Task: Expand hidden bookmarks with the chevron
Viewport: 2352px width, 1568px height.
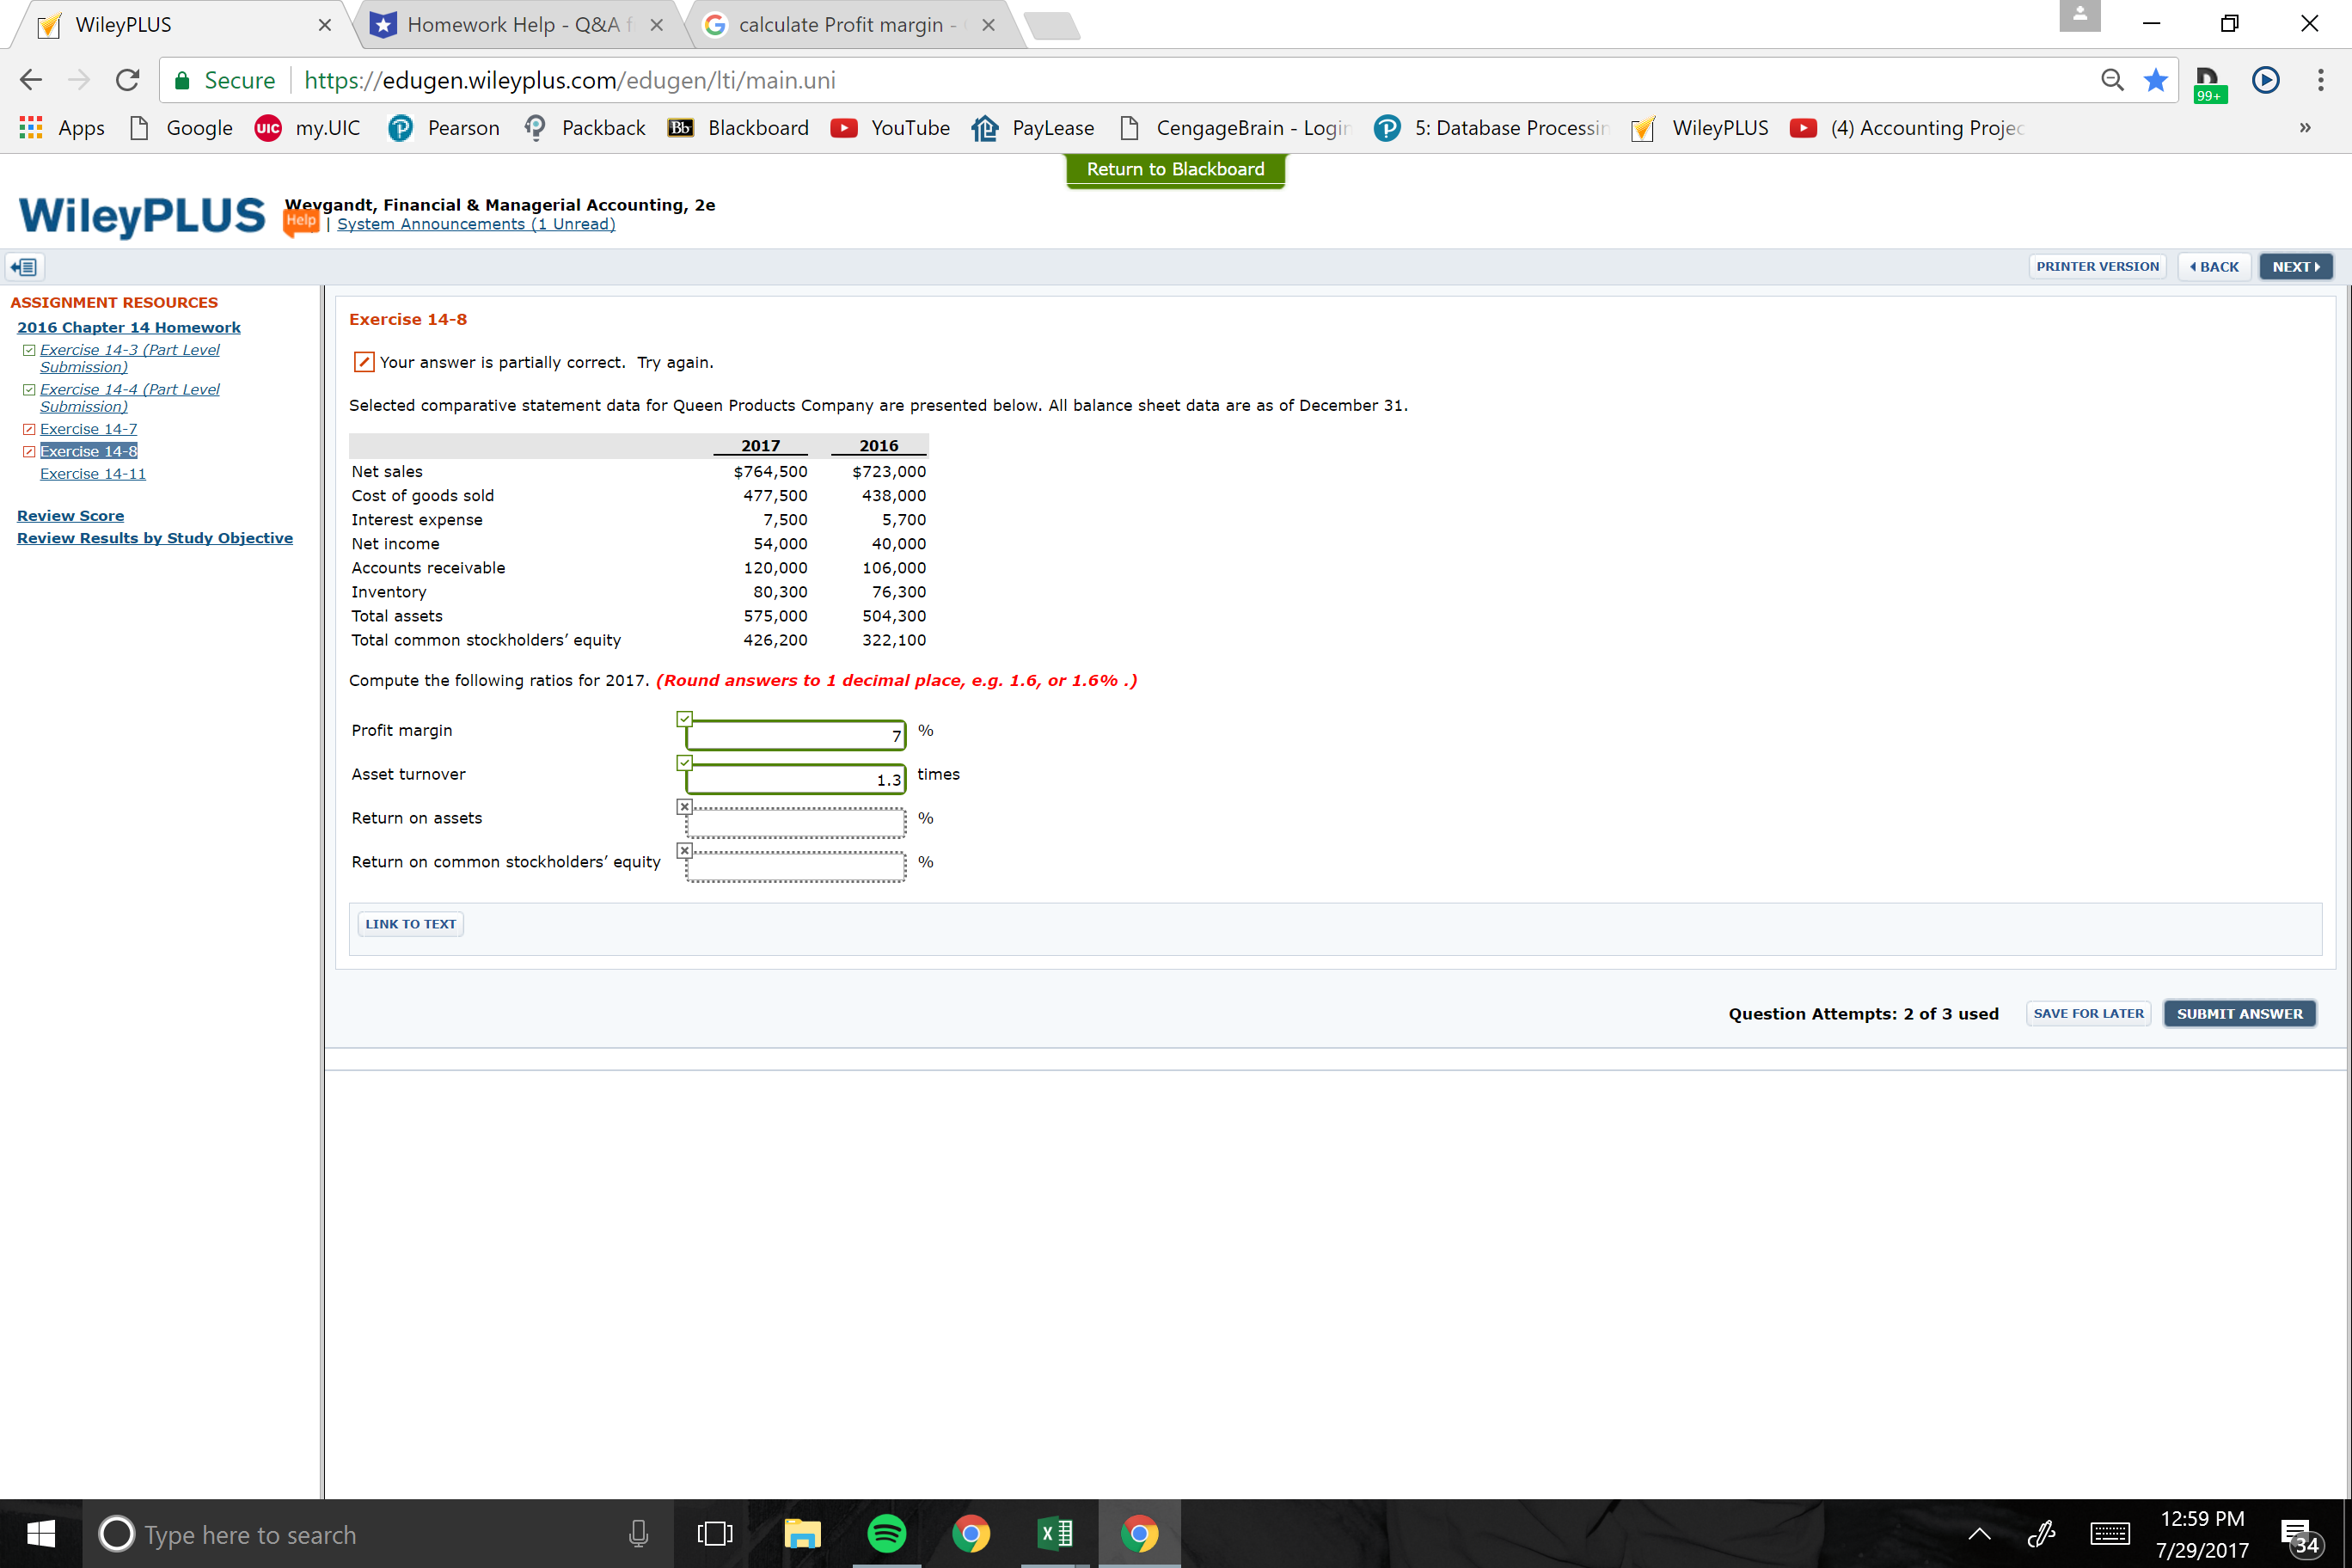Action: 2305,128
